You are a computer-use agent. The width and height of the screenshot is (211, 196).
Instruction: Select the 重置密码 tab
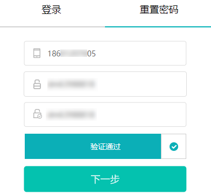tap(159, 10)
